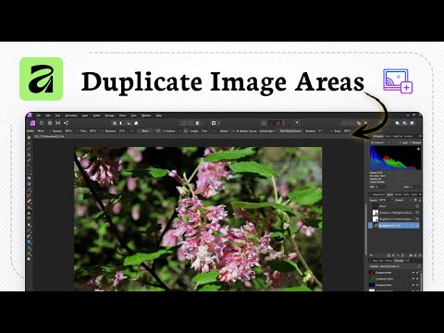The image size is (444, 333).
Task: Switch to the Tone Mapping persona
Action: point(58,123)
